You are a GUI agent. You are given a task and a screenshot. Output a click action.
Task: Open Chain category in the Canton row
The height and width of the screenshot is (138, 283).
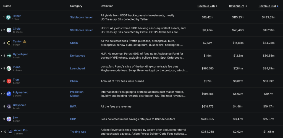[x=74, y=43]
